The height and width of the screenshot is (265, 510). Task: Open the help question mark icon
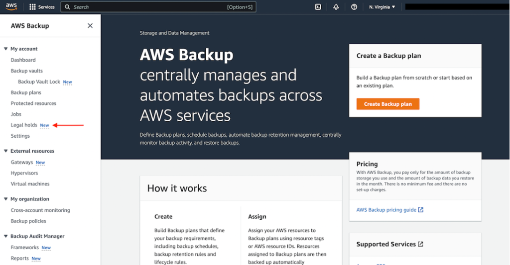tap(354, 7)
